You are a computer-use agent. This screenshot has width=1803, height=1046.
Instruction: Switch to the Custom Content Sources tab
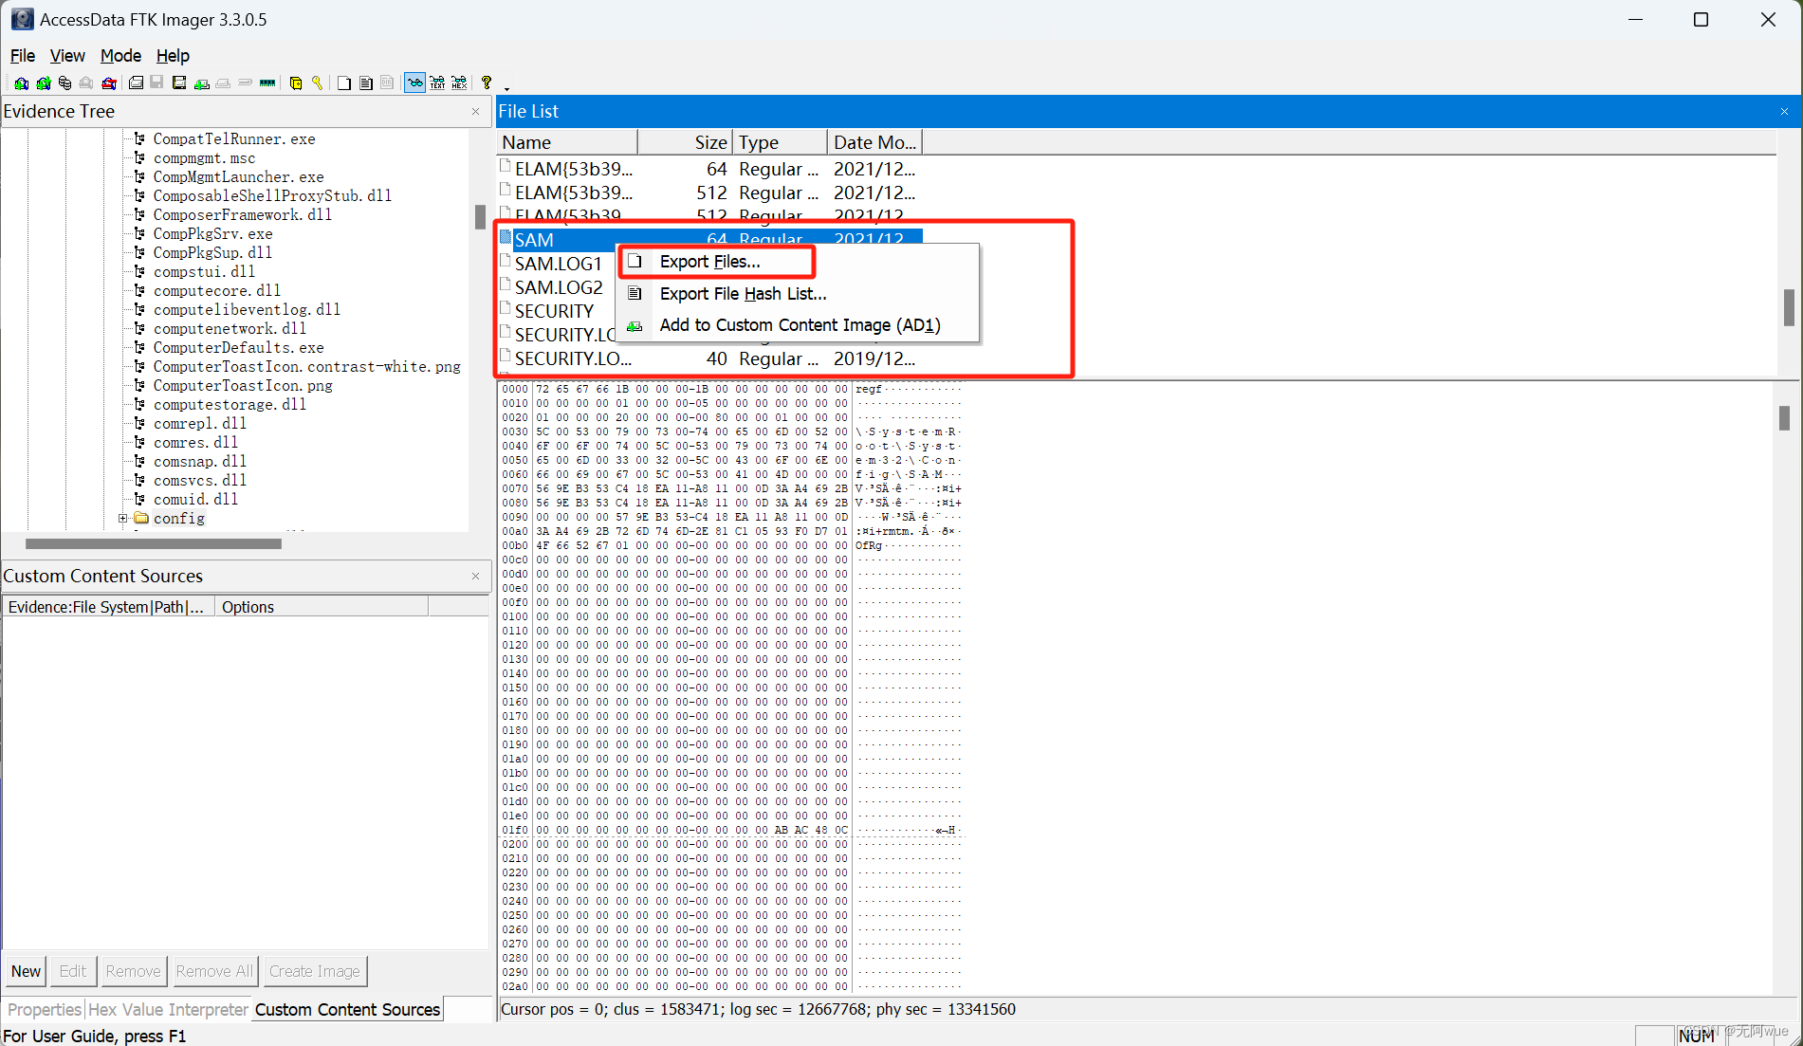(347, 1010)
